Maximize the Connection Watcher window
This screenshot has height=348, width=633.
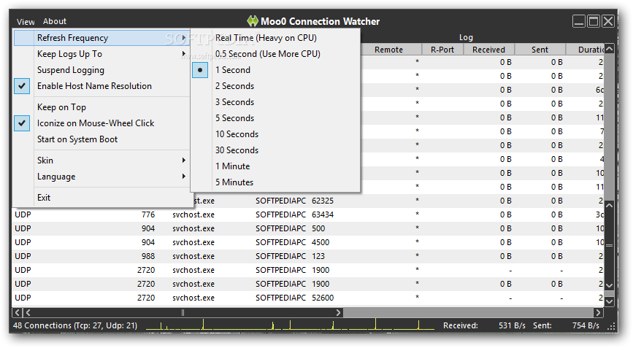[x=594, y=21]
